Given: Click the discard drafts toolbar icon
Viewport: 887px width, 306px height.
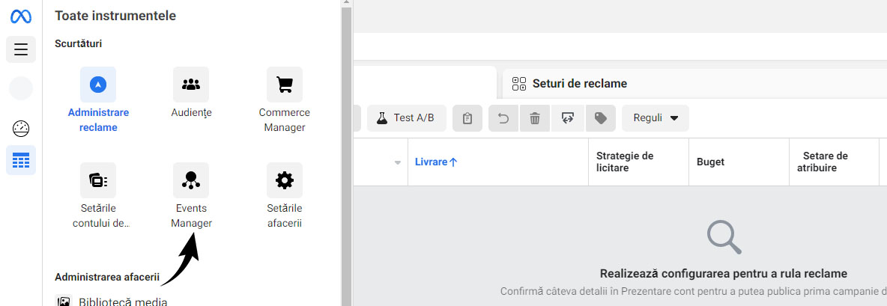Looking at the screenshot, I should (x=568, y=118).
